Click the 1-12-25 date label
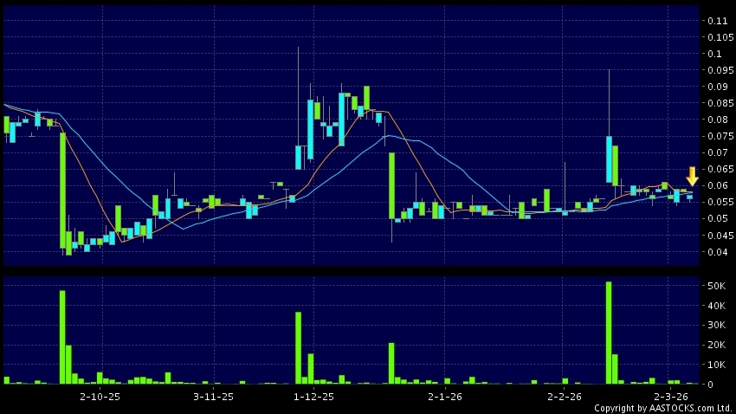Image resolution: width=736 pixels, height=414 pixels. click(x=314, y=396)
